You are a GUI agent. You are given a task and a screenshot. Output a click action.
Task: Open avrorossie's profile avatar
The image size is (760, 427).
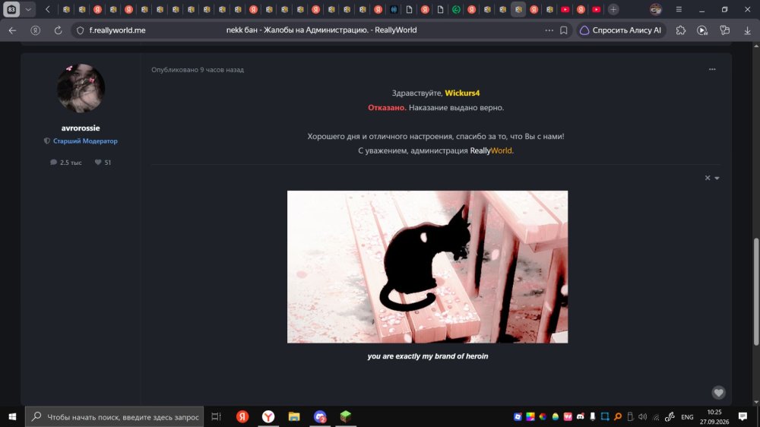tap(81, 88)
